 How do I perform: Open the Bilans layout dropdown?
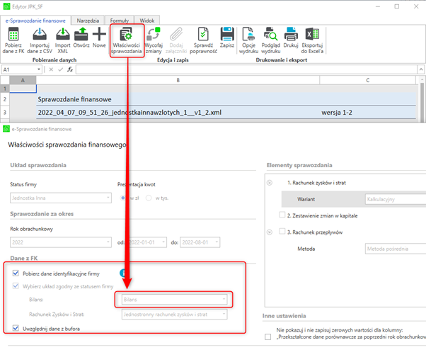[174, 300]
